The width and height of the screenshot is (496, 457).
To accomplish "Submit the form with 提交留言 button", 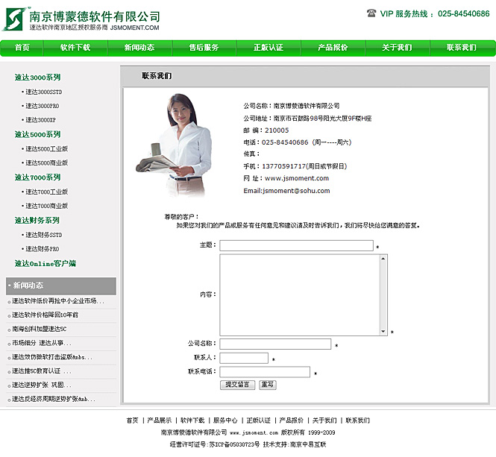I will click(x=237, y=385).
